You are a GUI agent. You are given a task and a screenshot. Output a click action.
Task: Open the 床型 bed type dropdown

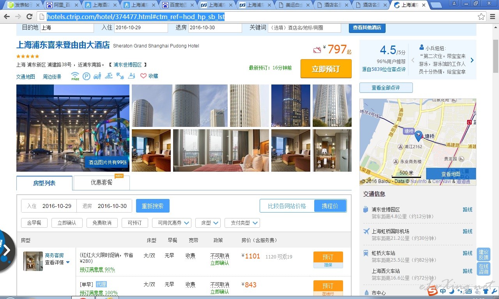tap(209, 223)
